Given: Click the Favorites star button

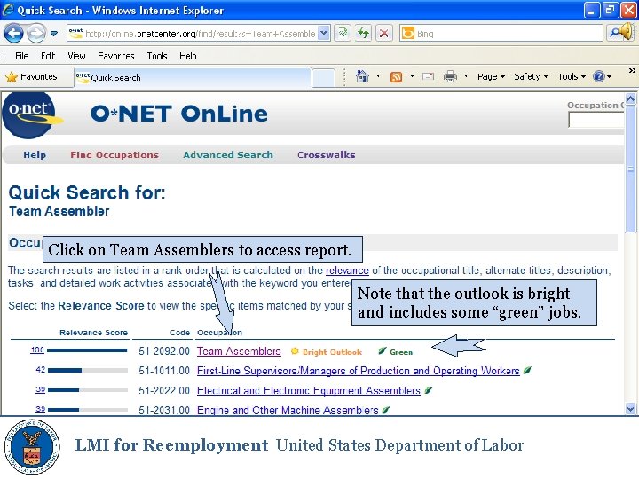Looking at the screenshot, I should (31, 76).
